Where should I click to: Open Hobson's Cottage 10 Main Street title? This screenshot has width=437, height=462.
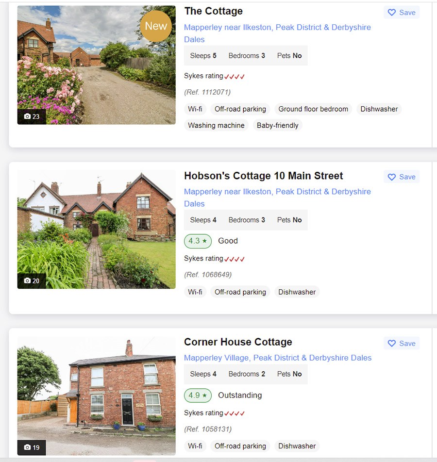263,176
